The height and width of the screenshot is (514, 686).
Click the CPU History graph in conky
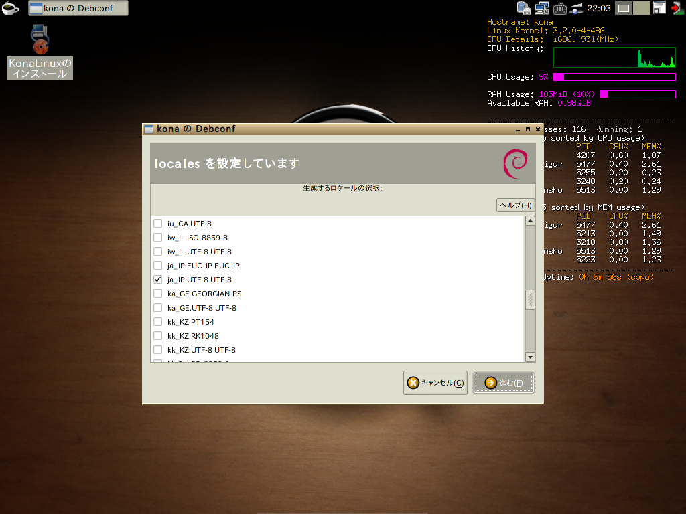point(614,58)
